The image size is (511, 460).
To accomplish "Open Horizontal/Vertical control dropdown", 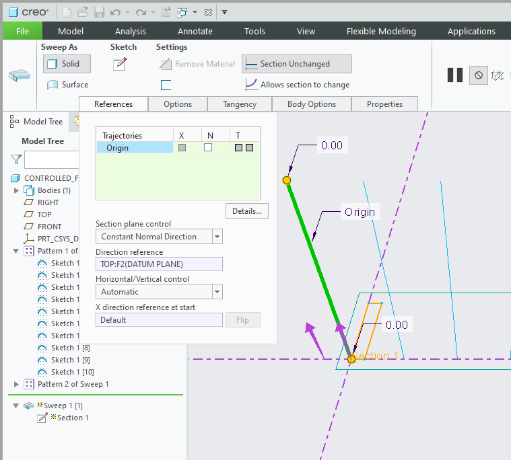I will pyautogui.click(x=217, y=292).
